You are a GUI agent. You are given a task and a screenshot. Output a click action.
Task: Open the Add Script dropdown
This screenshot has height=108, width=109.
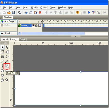tap(9, 21)
